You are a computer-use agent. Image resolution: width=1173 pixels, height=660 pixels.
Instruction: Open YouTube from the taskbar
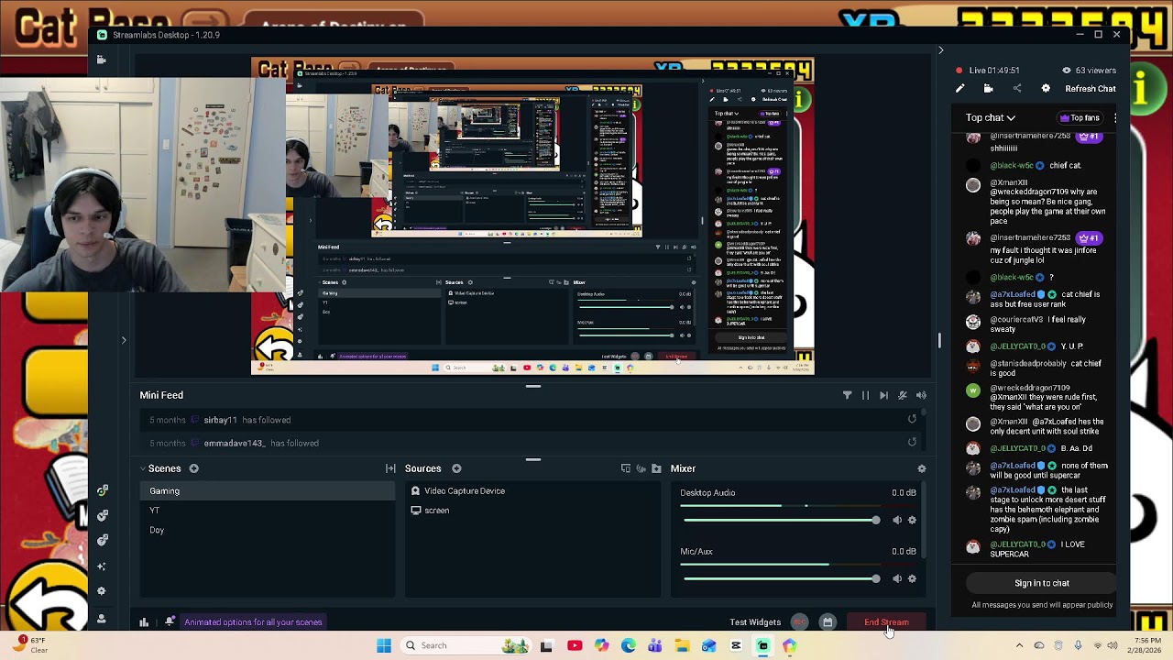(x=575, y=645)
